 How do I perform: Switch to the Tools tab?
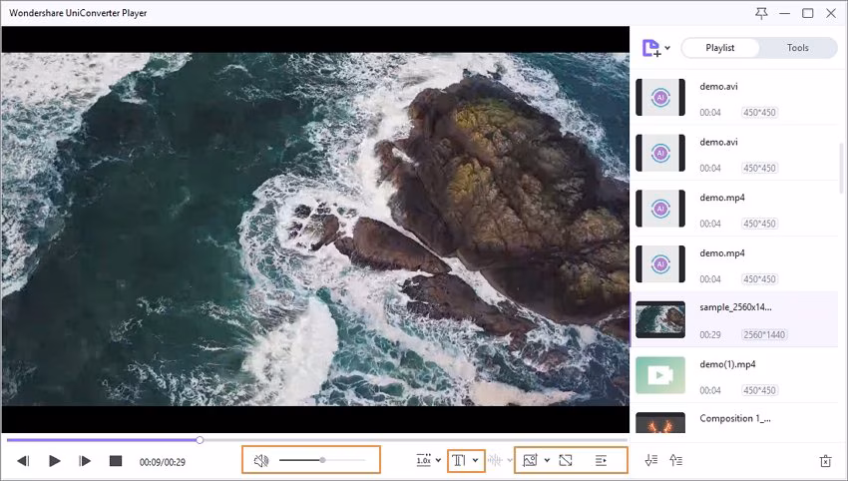pos(798,48)
